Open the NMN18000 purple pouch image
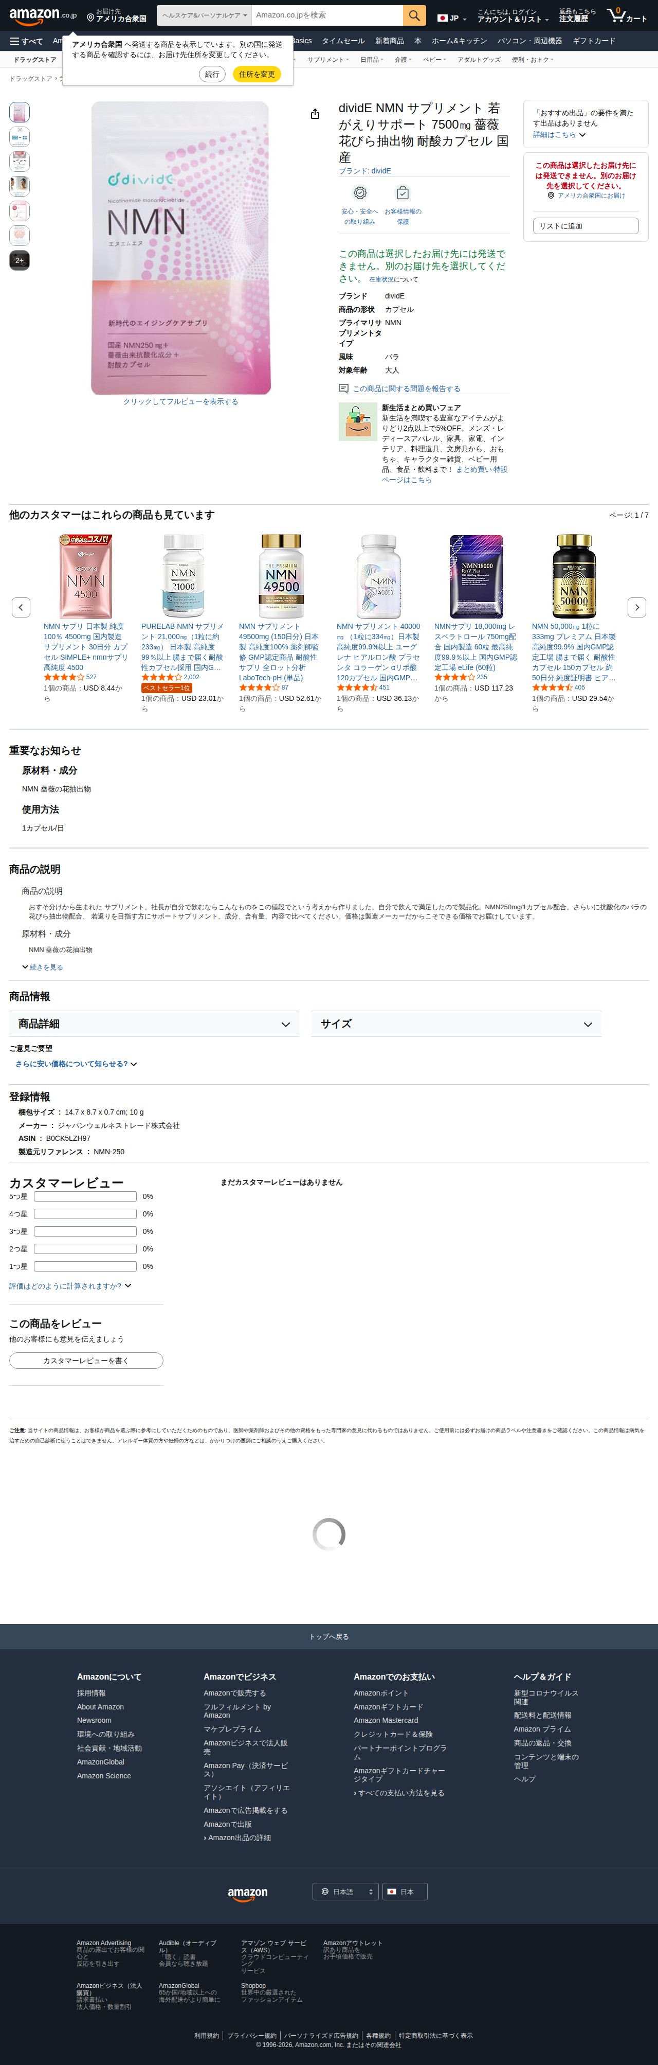This screenshot has height=2065, width=658. (x=477, y=576)
